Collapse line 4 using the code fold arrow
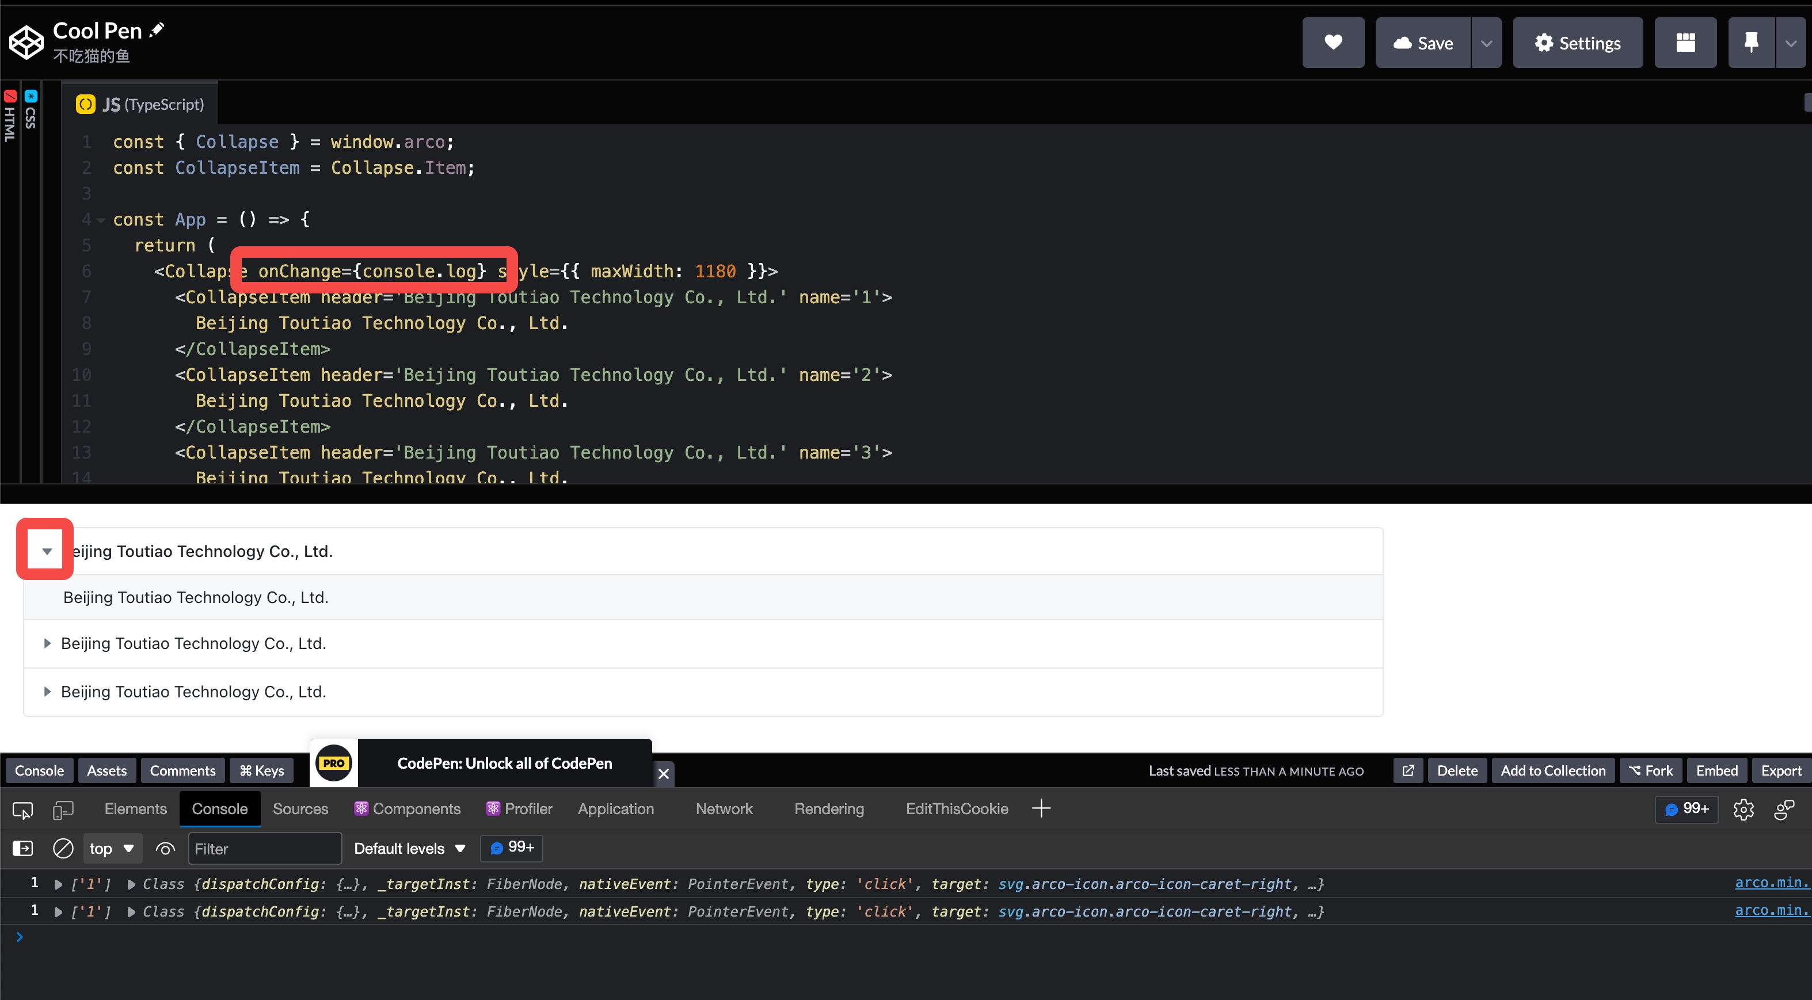The height and width of the screenshot is (1000, 1812). coord(100,219)
